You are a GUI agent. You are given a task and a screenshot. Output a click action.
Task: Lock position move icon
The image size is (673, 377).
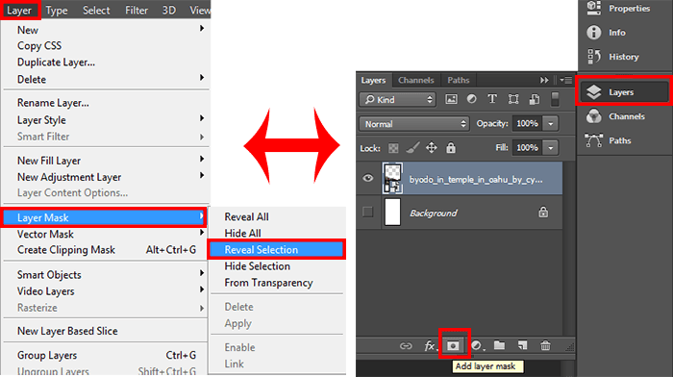[x=432, y=148]
